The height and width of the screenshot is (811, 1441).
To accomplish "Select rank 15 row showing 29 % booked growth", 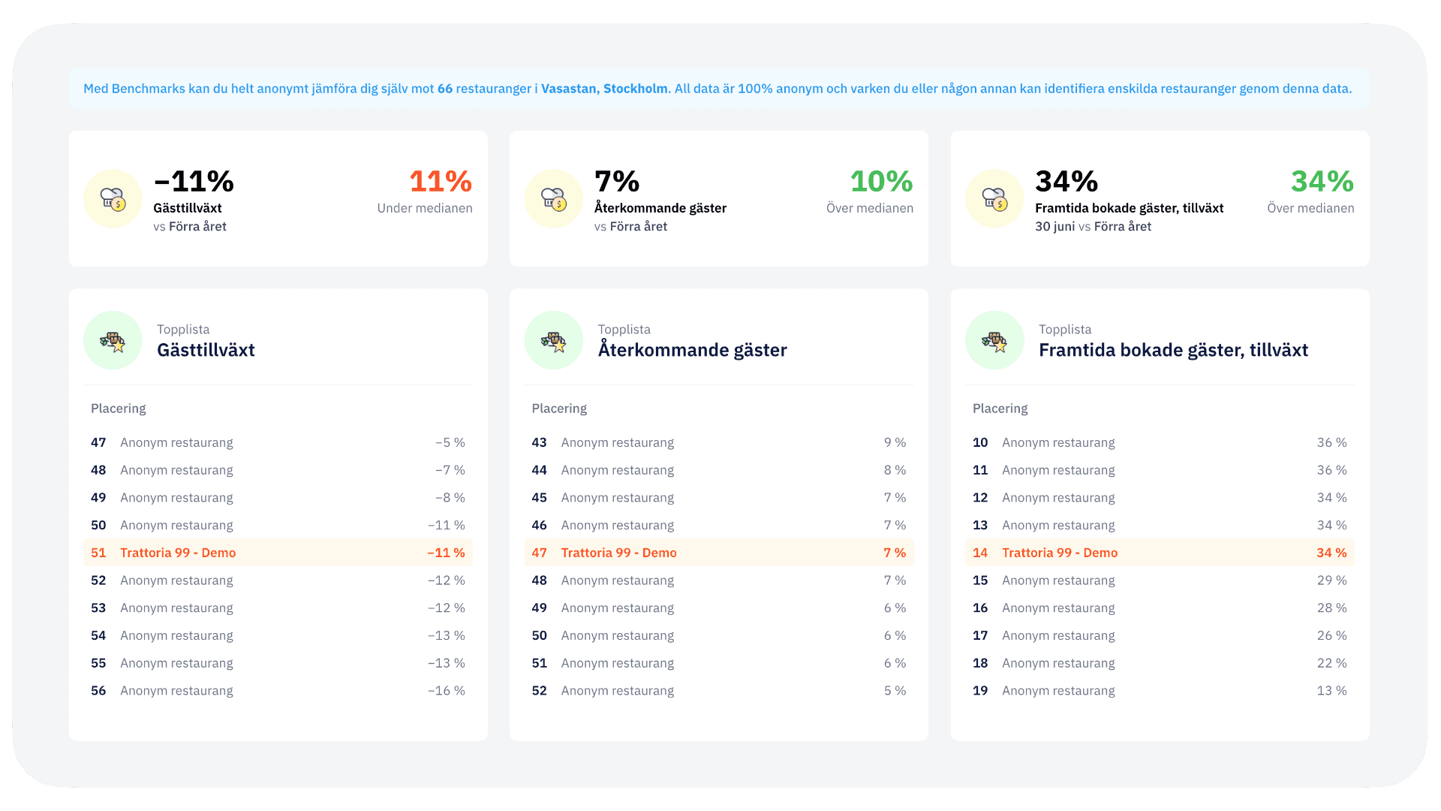I will (x=1160, y=580).
